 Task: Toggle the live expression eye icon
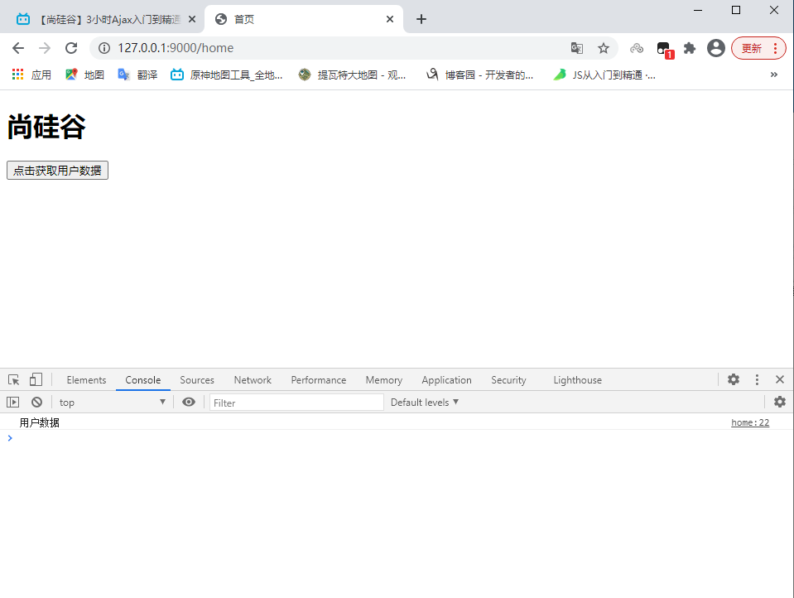pos(189,403)
